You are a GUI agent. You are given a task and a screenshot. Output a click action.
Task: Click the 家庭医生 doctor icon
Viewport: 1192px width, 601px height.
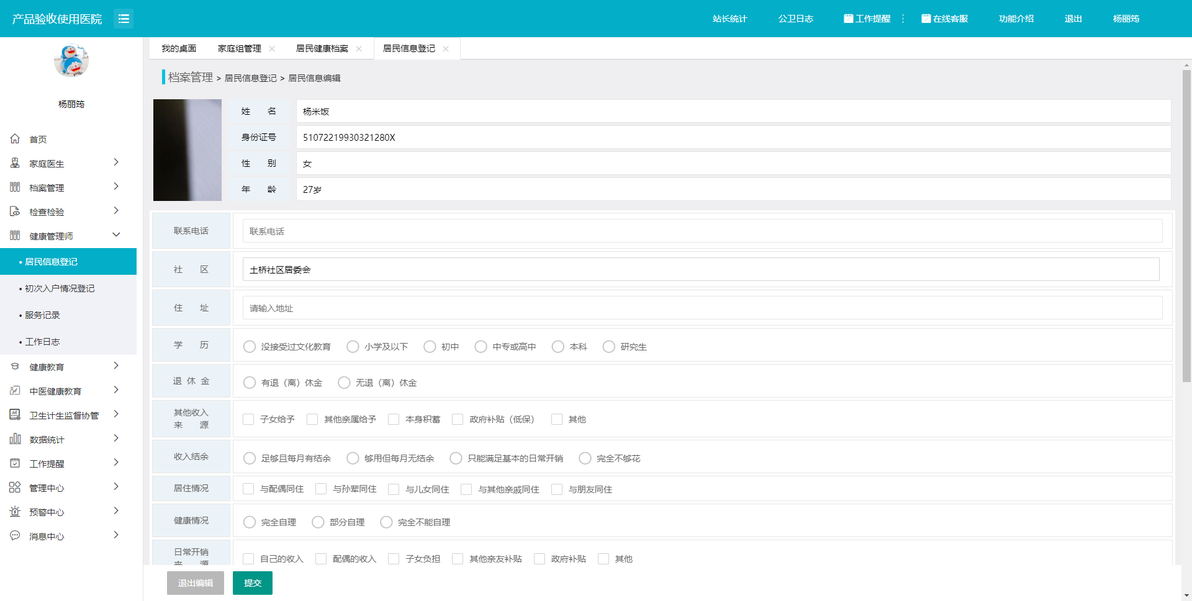pos(15,163)
